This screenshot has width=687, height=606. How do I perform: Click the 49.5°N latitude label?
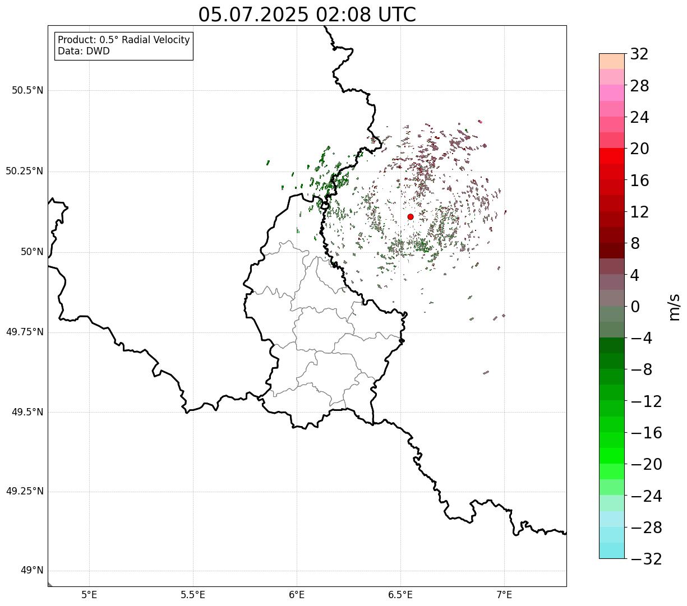[27, 412]
